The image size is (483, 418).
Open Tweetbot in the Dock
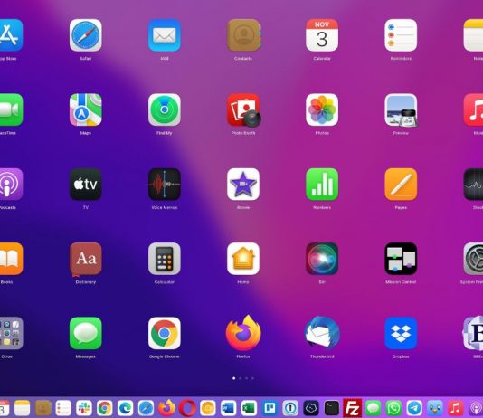pyautogui.click(x=435, y=408)
